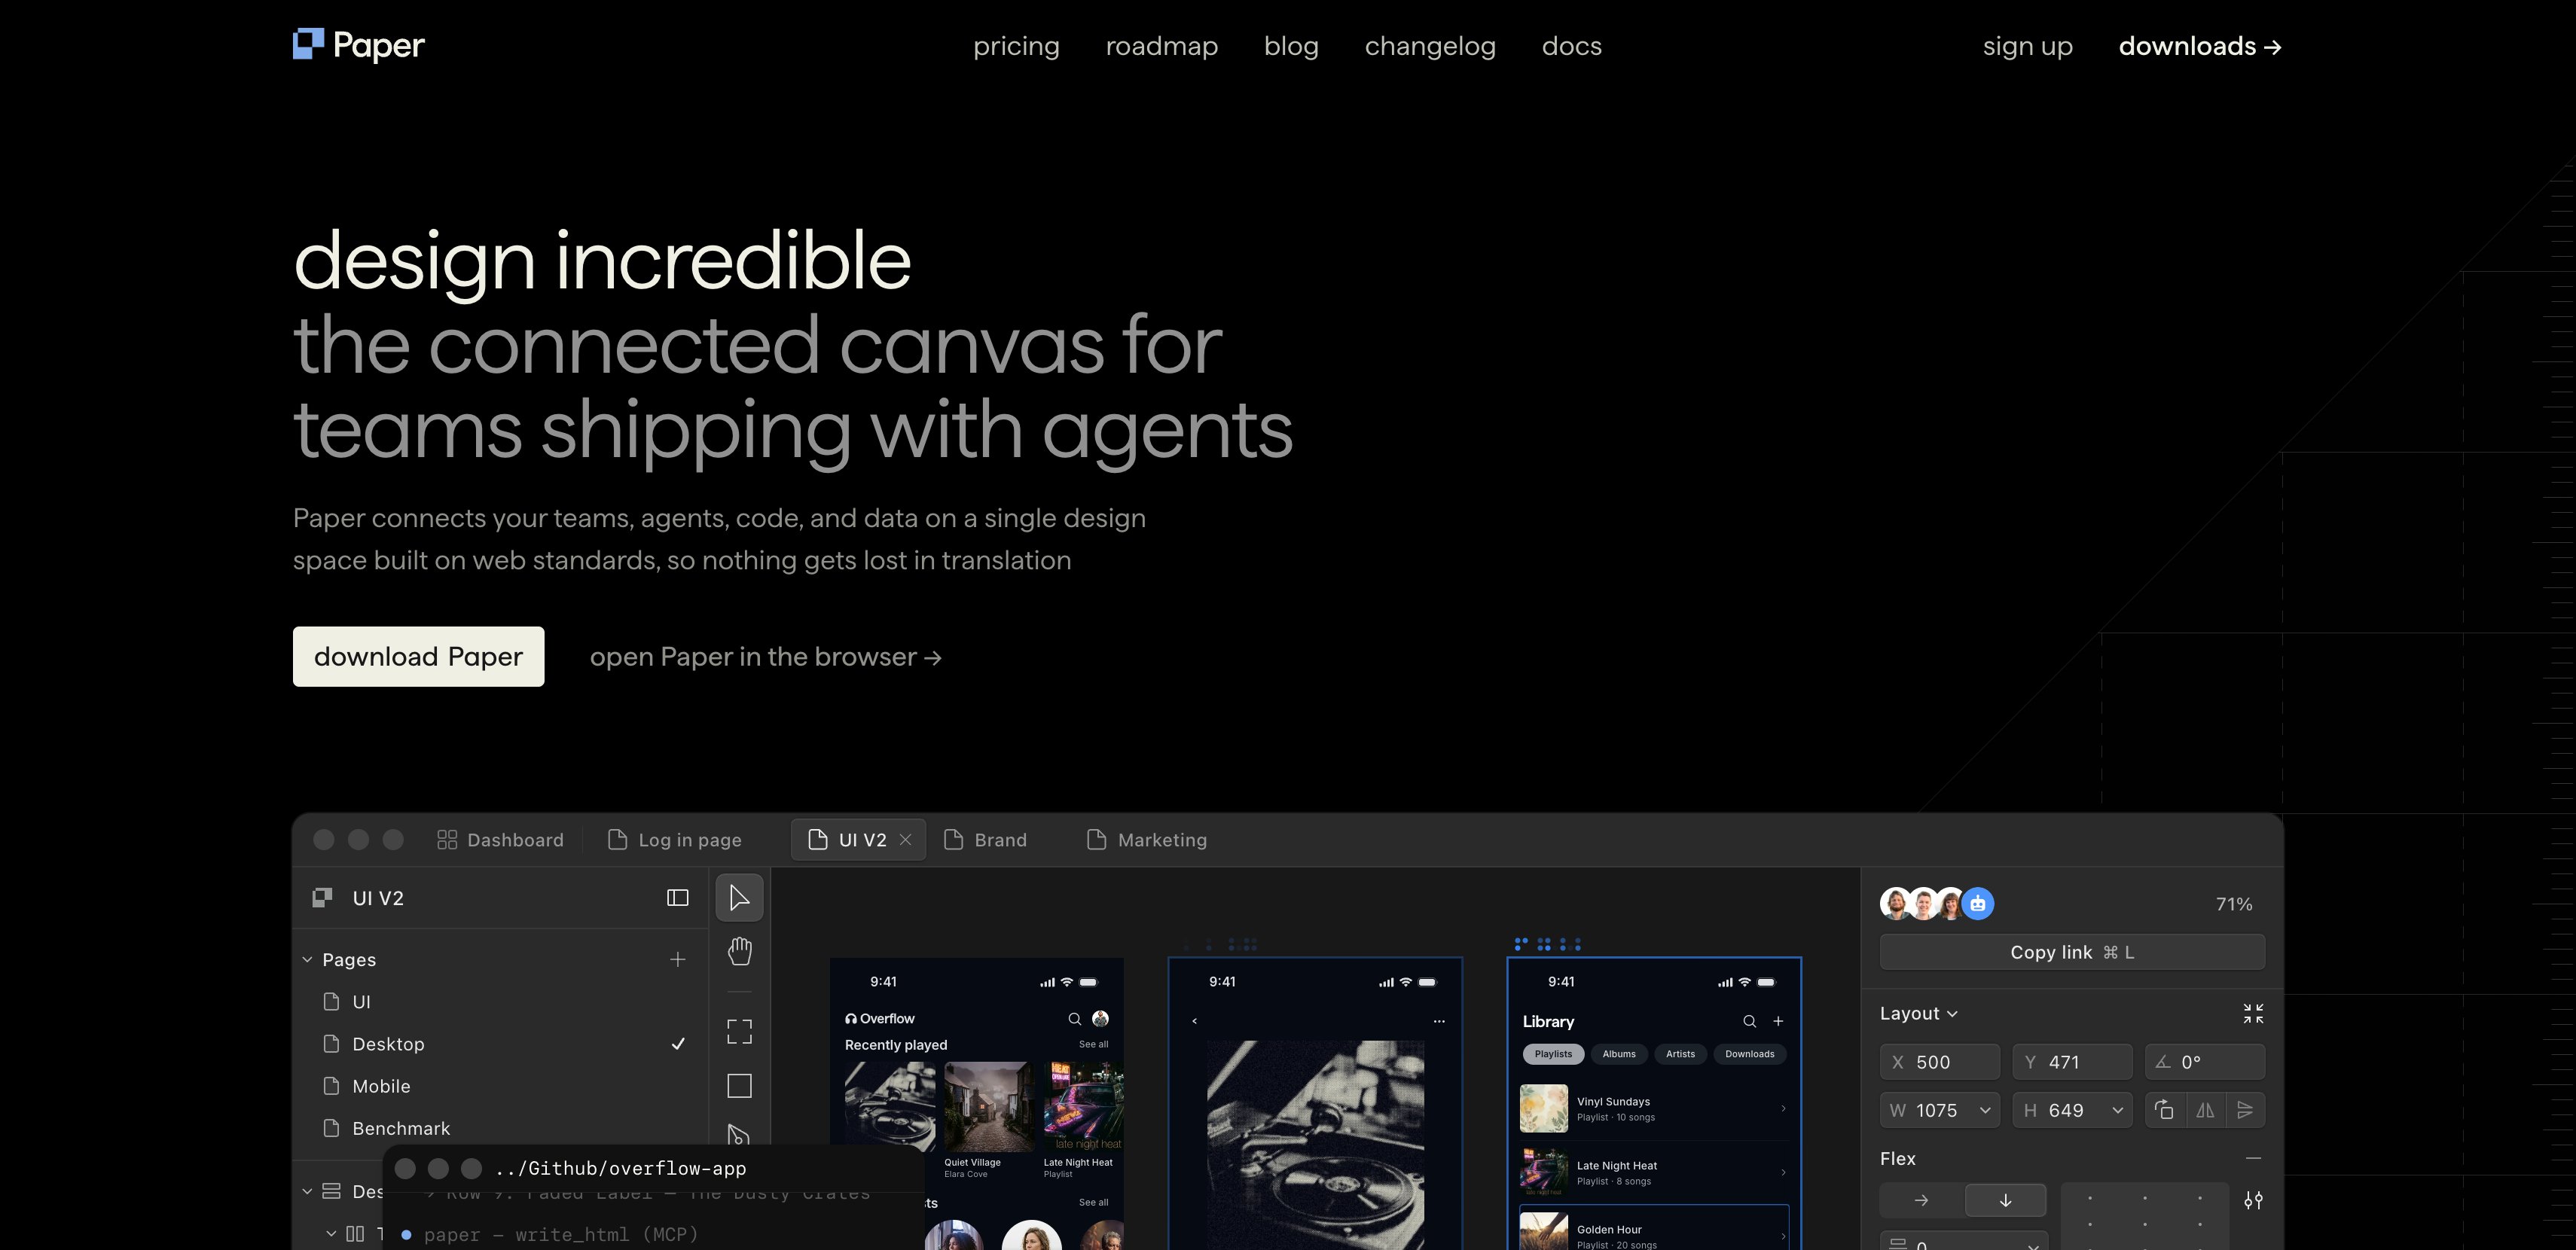
Task: Open the Layout dropdown
Action: tap(1918, 1014)
